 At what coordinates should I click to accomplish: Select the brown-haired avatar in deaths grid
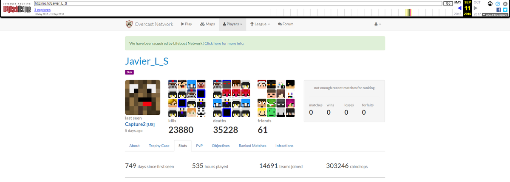pyautogui.click(x=236, y=84)
